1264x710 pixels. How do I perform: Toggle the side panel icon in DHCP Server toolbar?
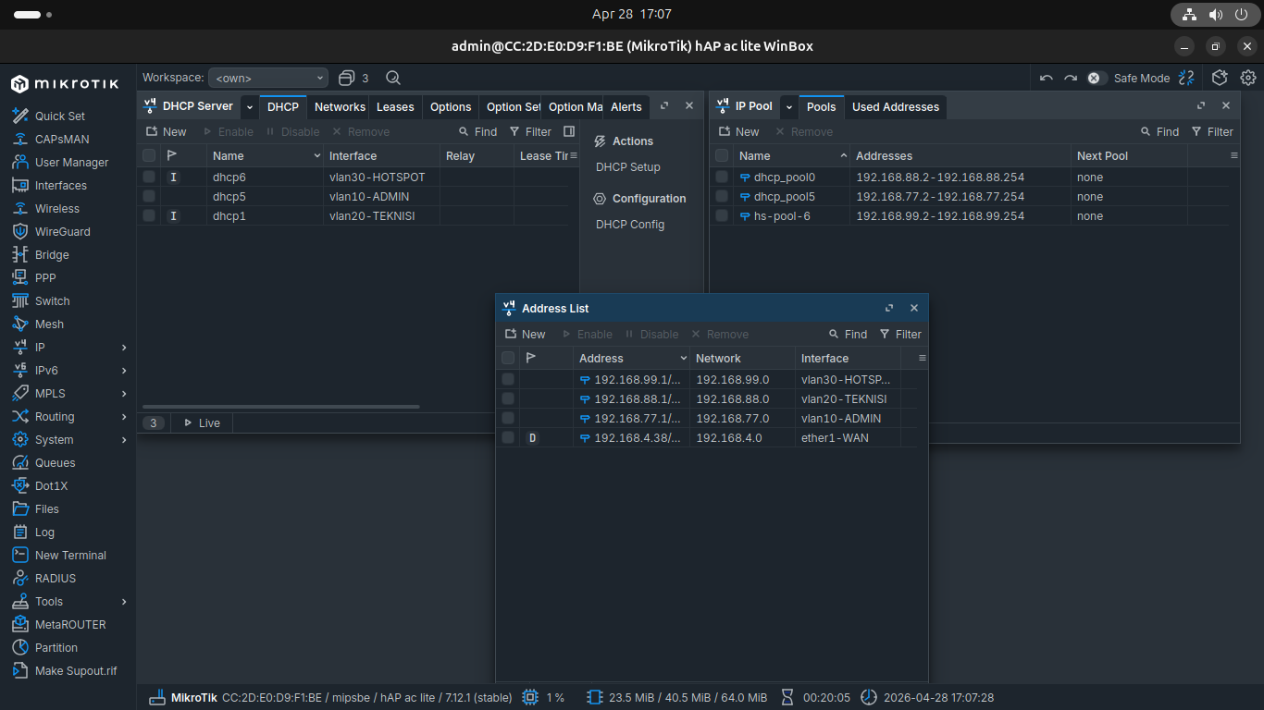(x=569, y=131)
